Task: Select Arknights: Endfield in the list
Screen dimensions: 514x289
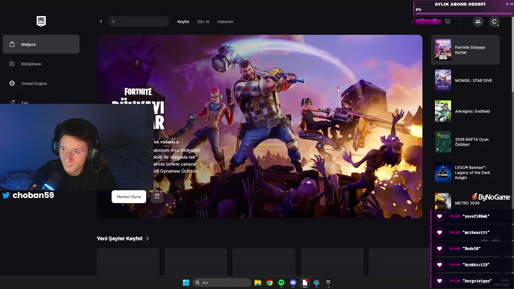Action: point(465,111)
